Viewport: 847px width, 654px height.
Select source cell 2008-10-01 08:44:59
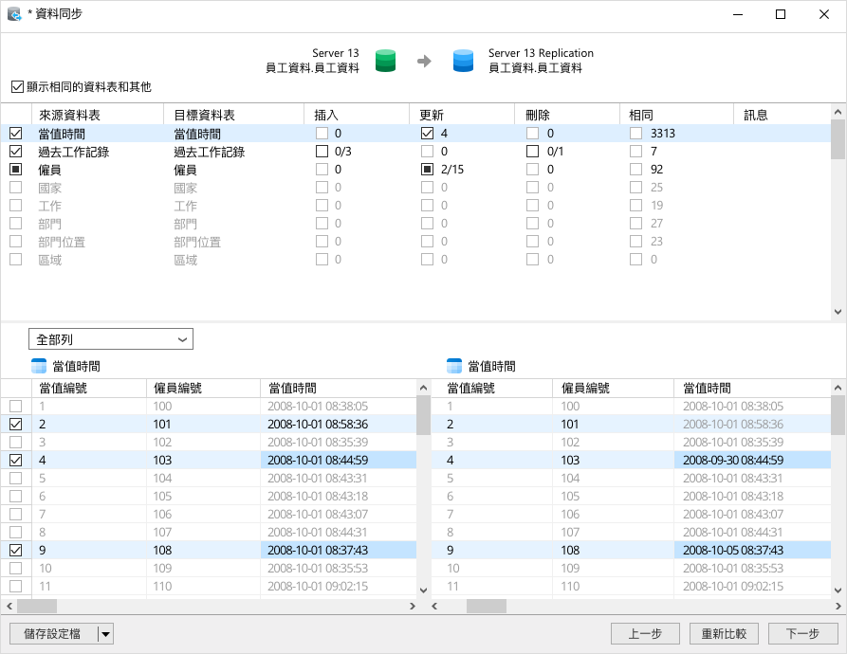tap(339, 461)
